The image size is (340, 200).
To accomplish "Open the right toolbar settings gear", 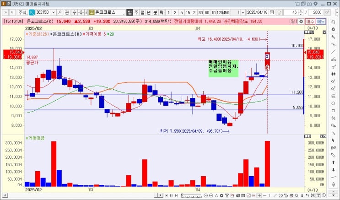I will click(333, 29).
